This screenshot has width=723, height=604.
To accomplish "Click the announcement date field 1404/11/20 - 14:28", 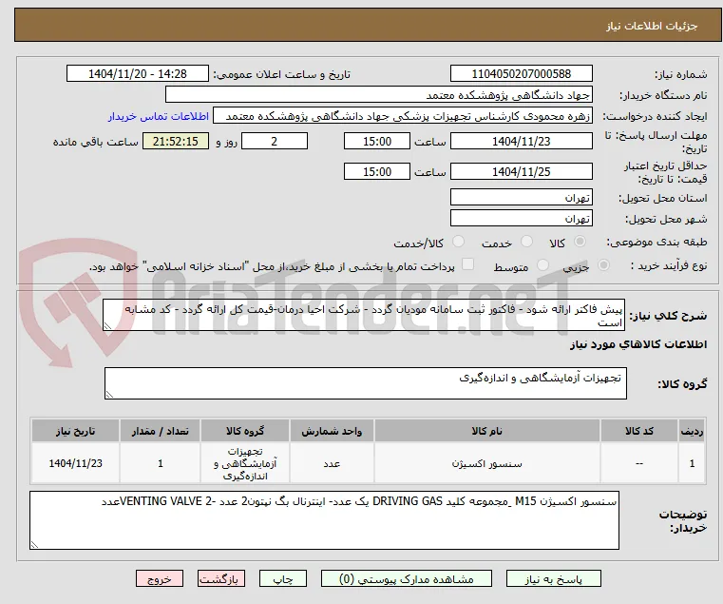I will coord(138,74).
